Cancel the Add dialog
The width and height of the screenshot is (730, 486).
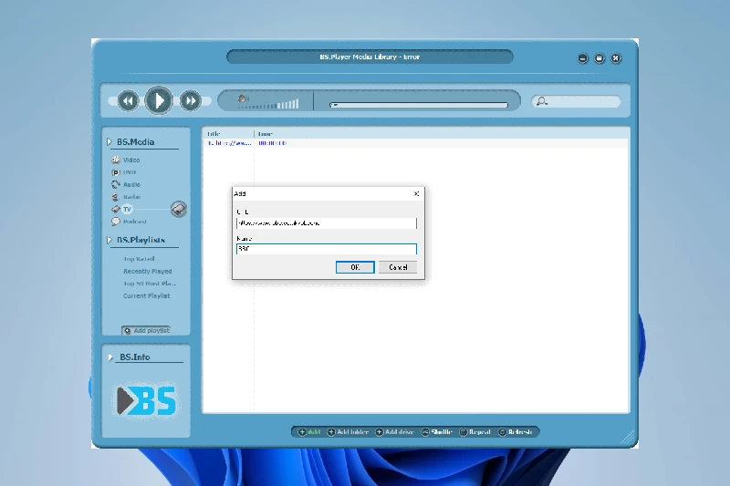point(398,267)
